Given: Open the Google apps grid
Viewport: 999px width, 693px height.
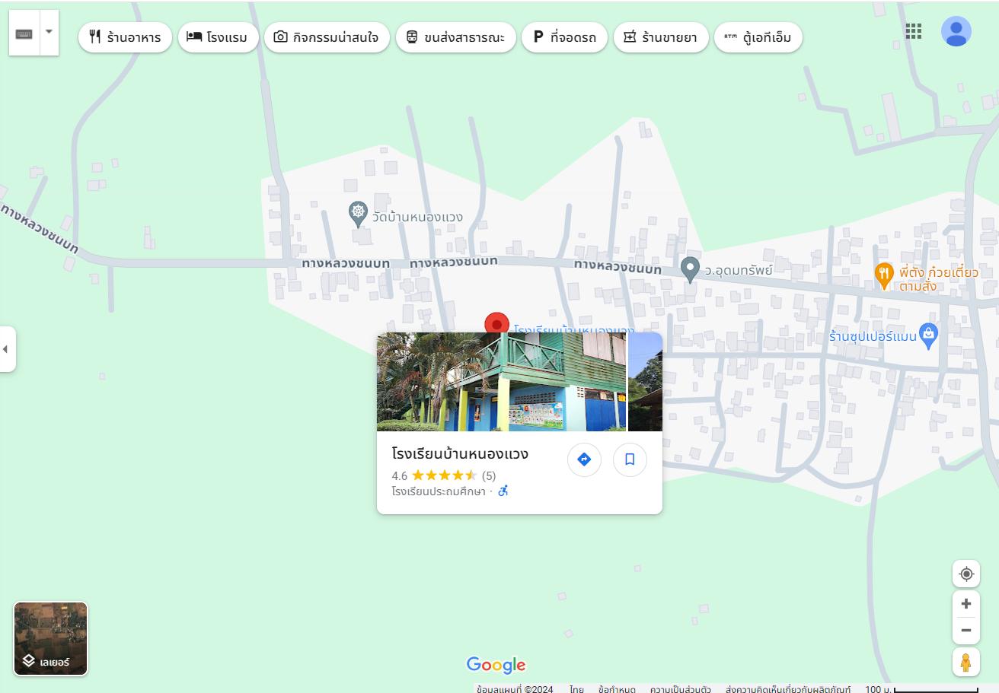Looking at the screenshot, I should pos(913,31).
